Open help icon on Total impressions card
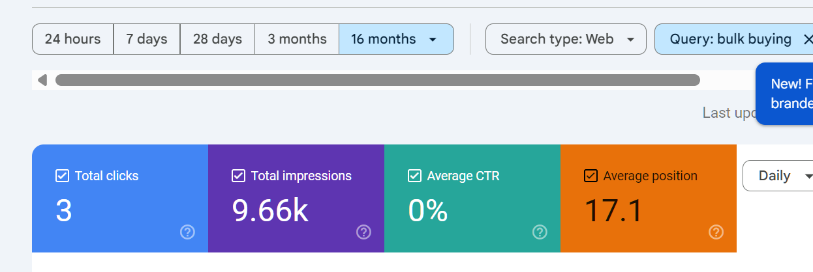 point(363,232)
